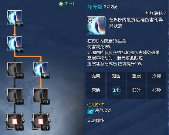Image resolution: width=169 pixels, height=135 pixels.
Task: Select the locked third-tier left branch node
Action: point(15,69)
